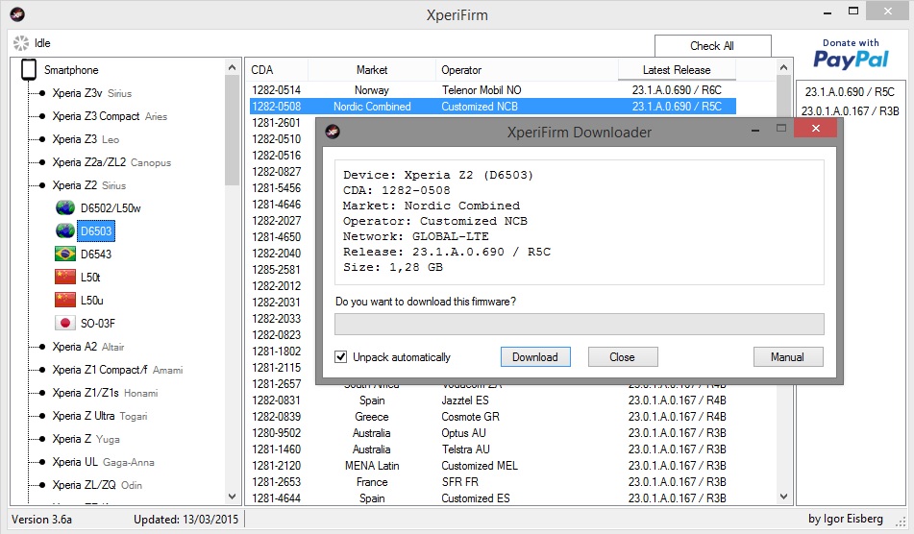Select the 1281-2653 France SFR FR row
Viewport: 914px width, 534px height.
[x=492, y=482]
